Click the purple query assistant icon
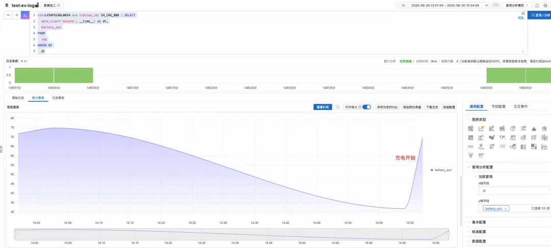Screen dimensions: 551x248 25,15
